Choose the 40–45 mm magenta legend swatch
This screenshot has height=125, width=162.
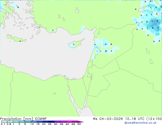pyautogui.click(x=69, y=122)
